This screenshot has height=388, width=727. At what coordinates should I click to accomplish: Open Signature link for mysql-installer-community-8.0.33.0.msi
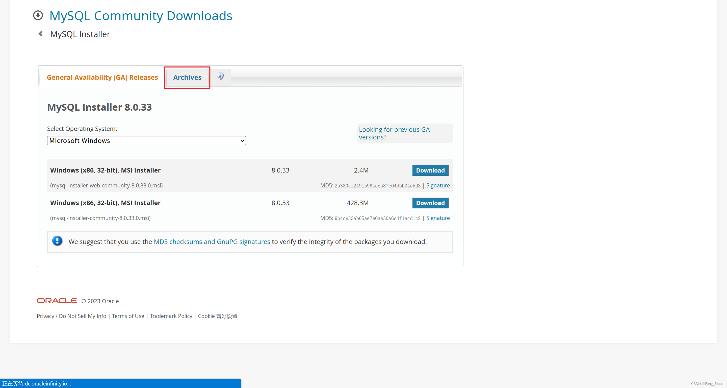click(x=438, y=218)
